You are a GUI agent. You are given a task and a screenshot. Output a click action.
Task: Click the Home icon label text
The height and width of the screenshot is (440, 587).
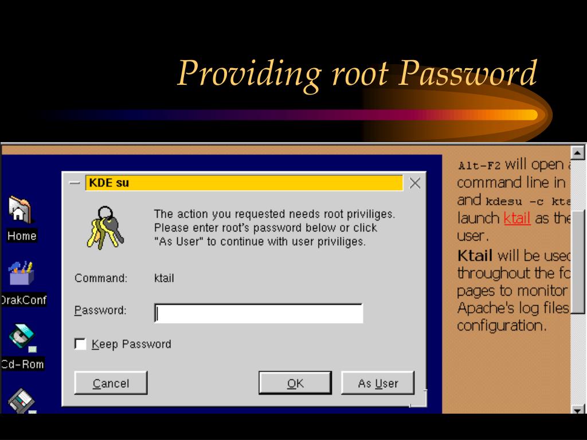(x=22, y=235)
